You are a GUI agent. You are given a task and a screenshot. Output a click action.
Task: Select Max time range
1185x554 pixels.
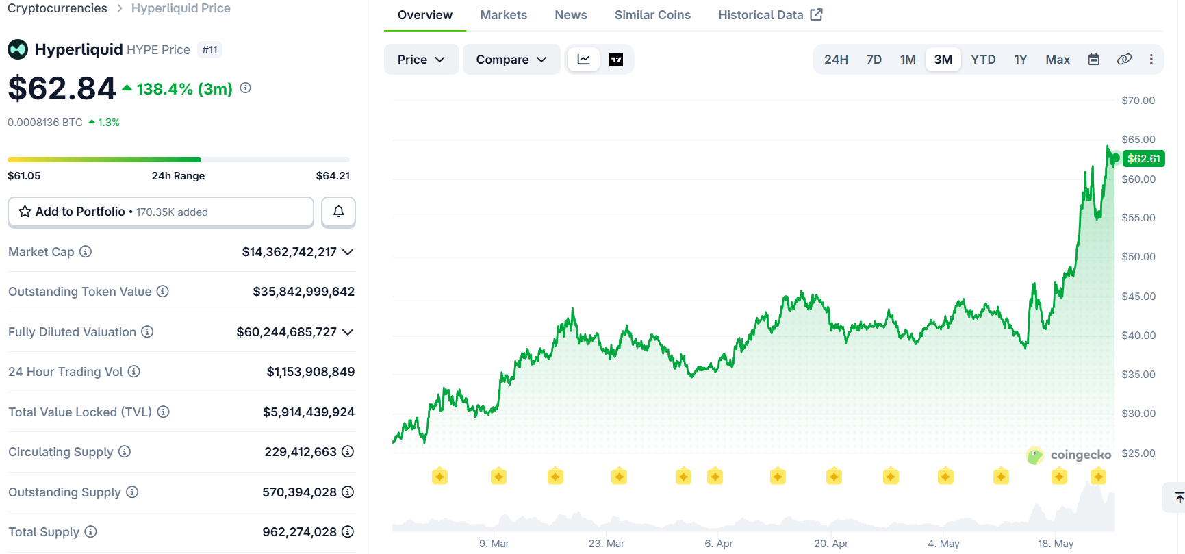(1058, 60)
